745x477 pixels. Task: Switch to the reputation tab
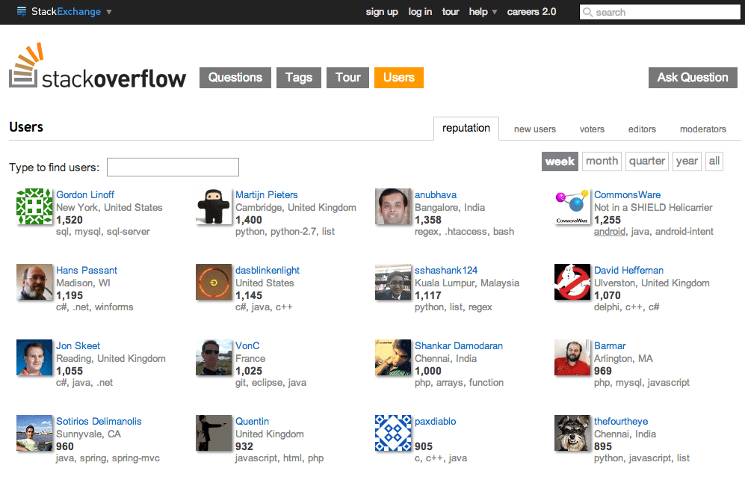coord(466,129)
